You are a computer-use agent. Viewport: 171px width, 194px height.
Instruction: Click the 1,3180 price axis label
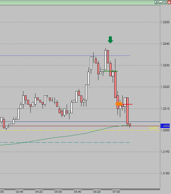coord(165,173)
